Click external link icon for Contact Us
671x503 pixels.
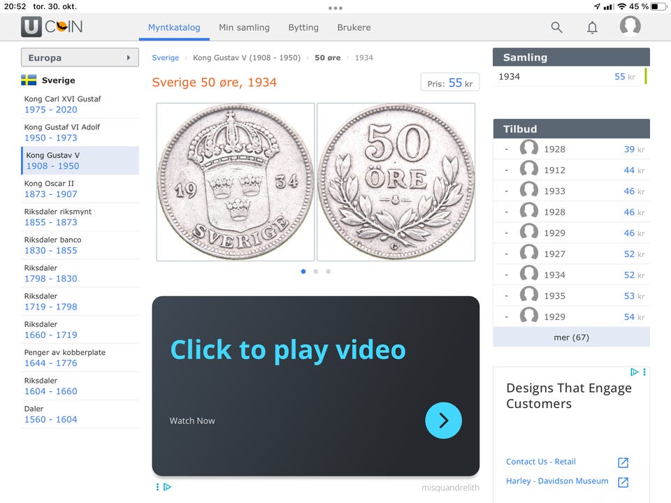click(623, 462)
